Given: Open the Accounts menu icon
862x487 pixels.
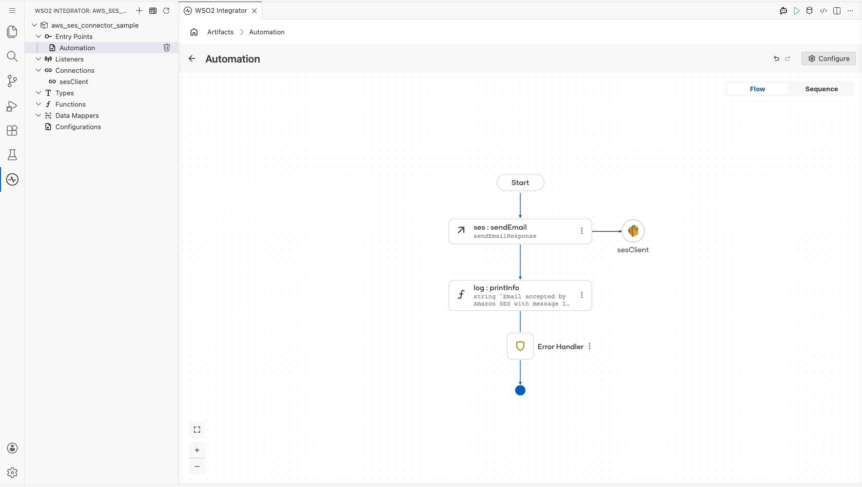Looking at the screenshot, I should click(12, 448).
